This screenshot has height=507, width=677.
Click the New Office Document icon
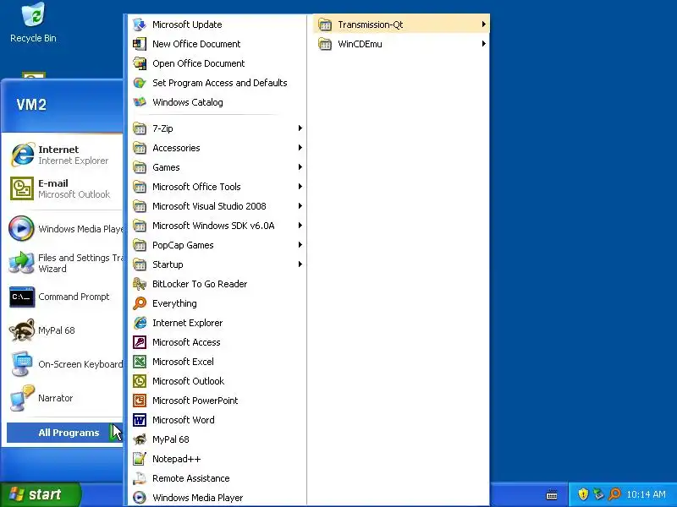coord(140,44)
